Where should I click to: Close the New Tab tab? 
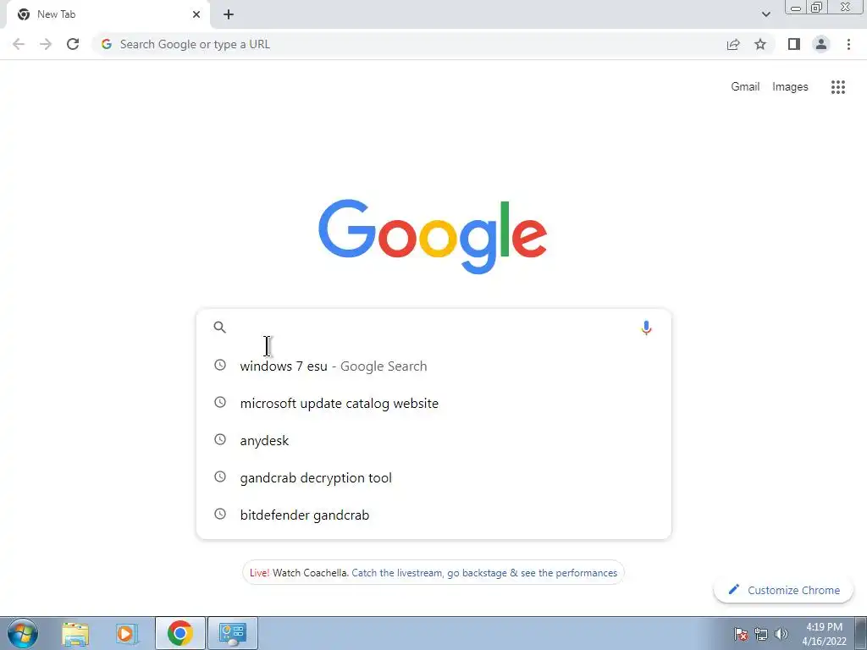point(196,14)
